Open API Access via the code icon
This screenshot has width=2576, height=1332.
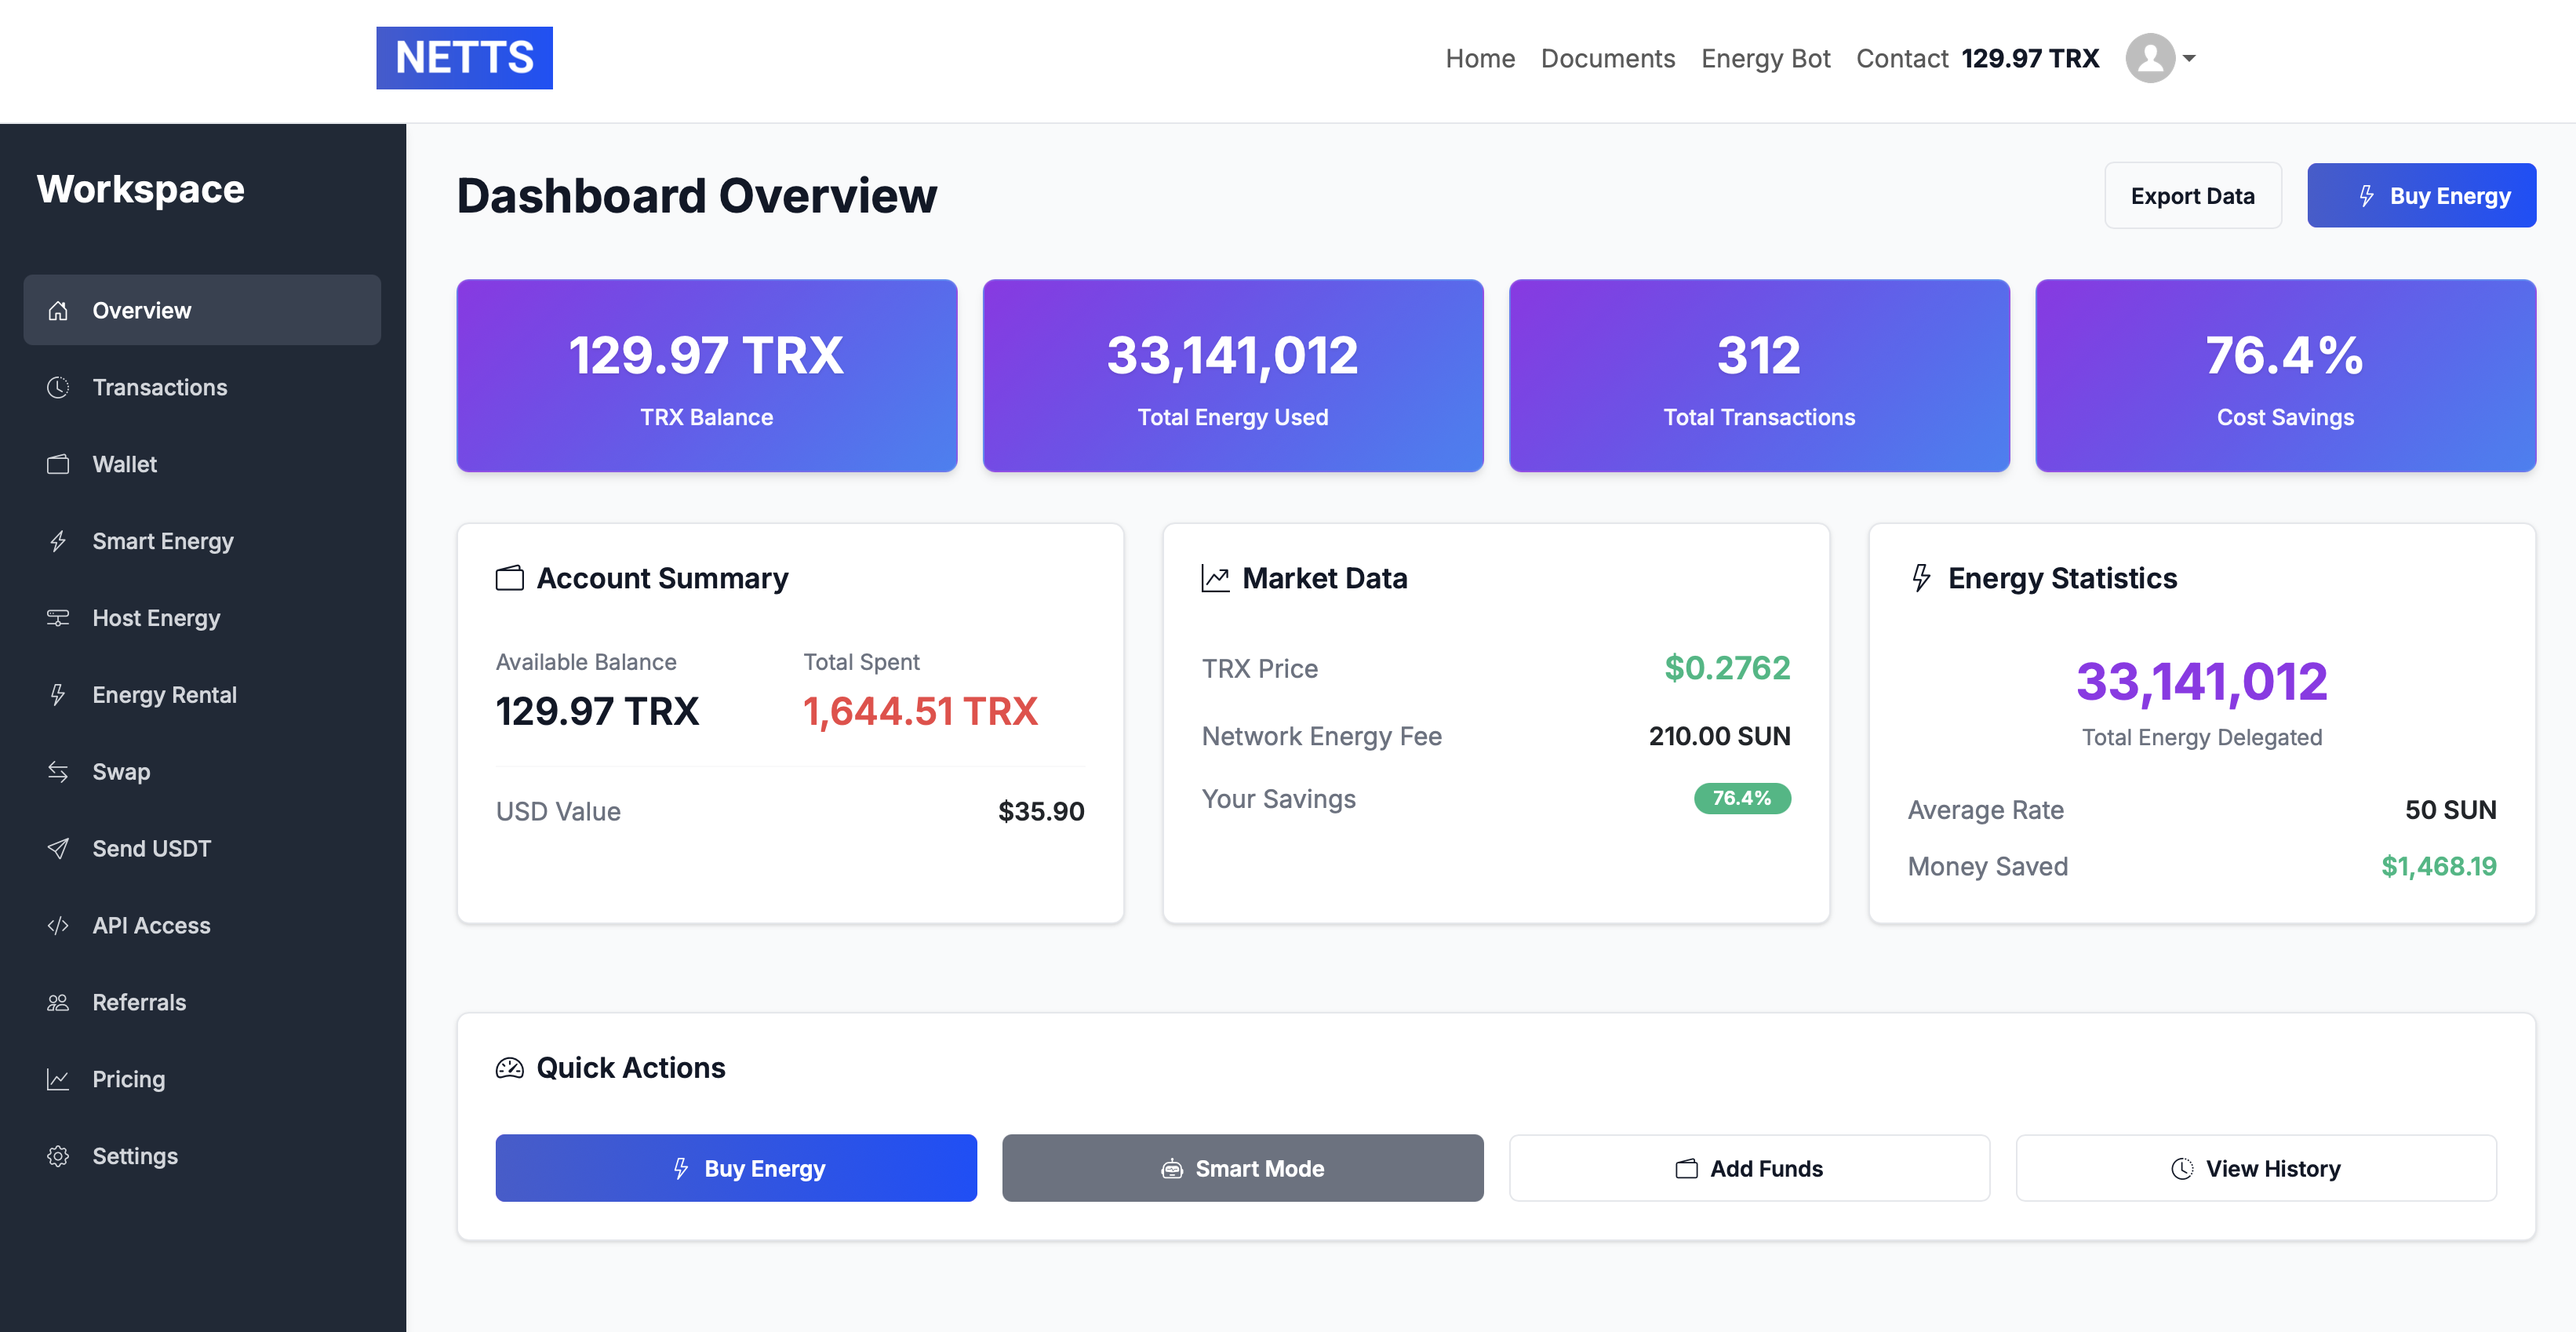(58, 925)
